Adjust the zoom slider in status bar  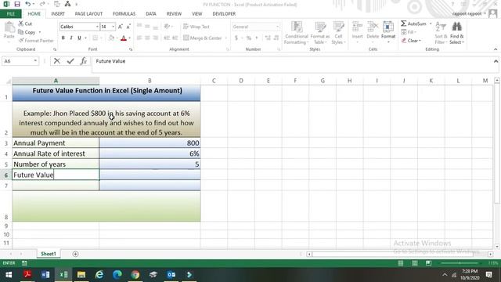tap(460, 263)
